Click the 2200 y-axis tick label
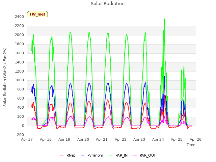This screenshot has height=162, width=216. coord(20,26)
